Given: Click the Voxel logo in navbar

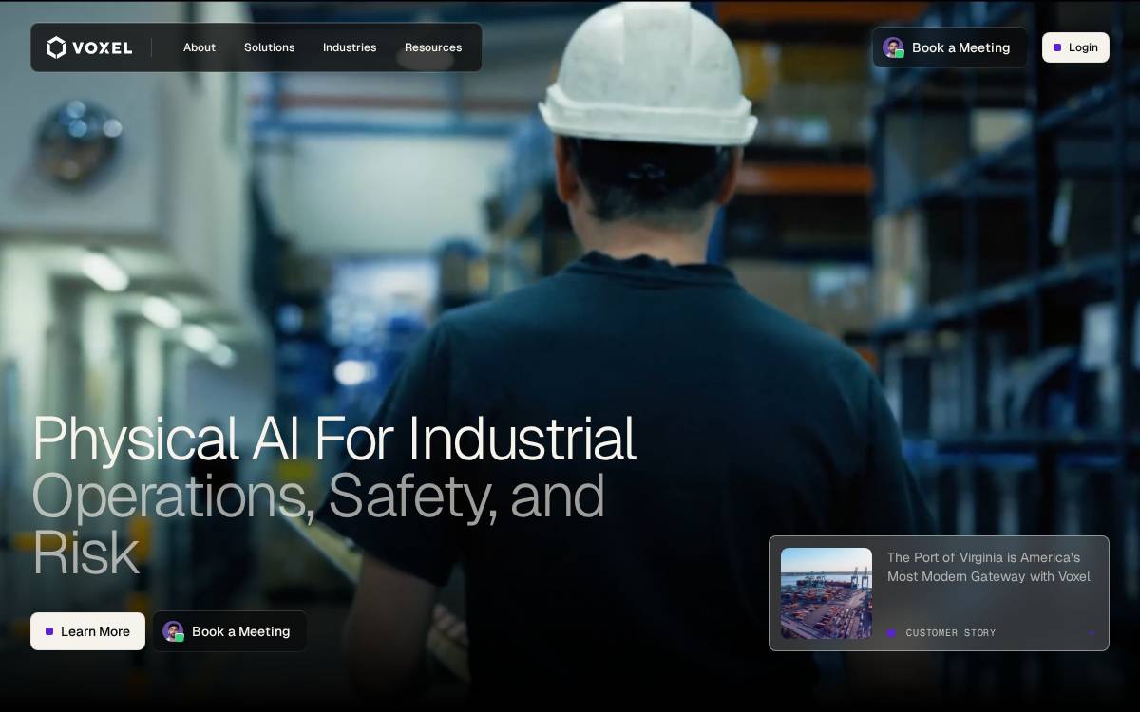Looking at the screenshot, I should tap(89, 47).
